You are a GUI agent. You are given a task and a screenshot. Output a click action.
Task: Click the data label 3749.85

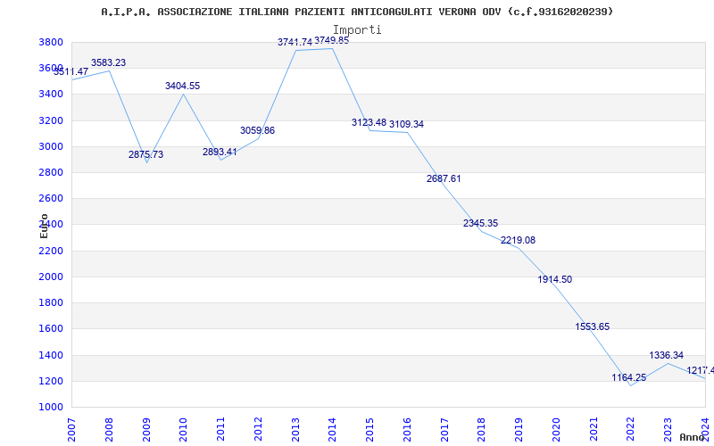pyautogui.click(x=332, y=40)
